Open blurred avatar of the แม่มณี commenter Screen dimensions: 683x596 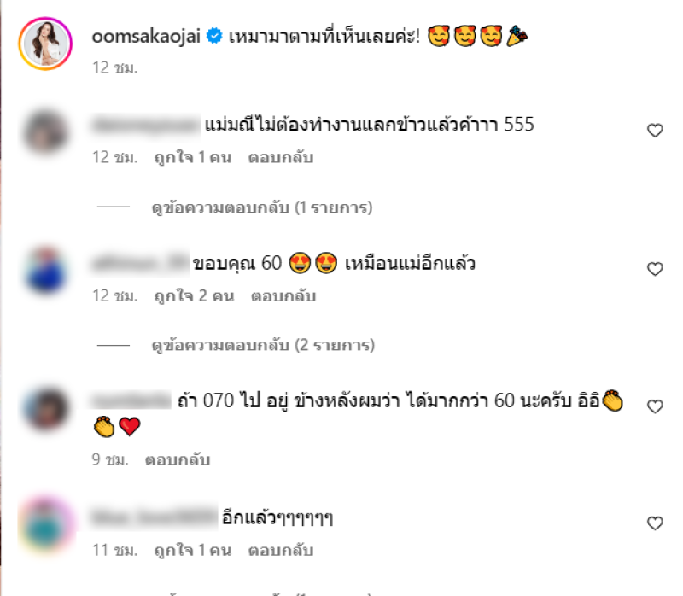tap(46, 132)
